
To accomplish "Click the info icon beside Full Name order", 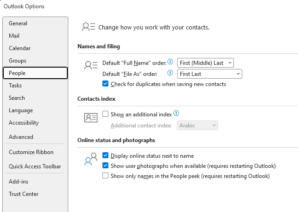I will (170, 62).
